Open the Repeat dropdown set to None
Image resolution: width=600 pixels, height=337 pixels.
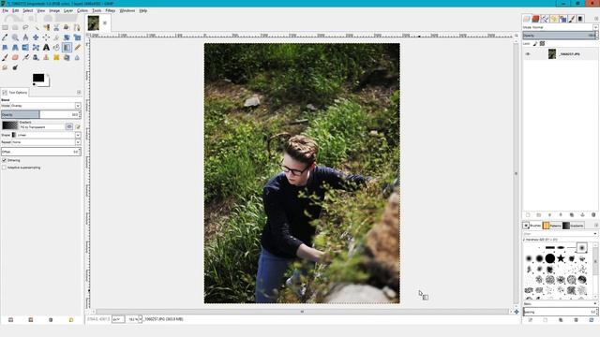coord(46,142)
